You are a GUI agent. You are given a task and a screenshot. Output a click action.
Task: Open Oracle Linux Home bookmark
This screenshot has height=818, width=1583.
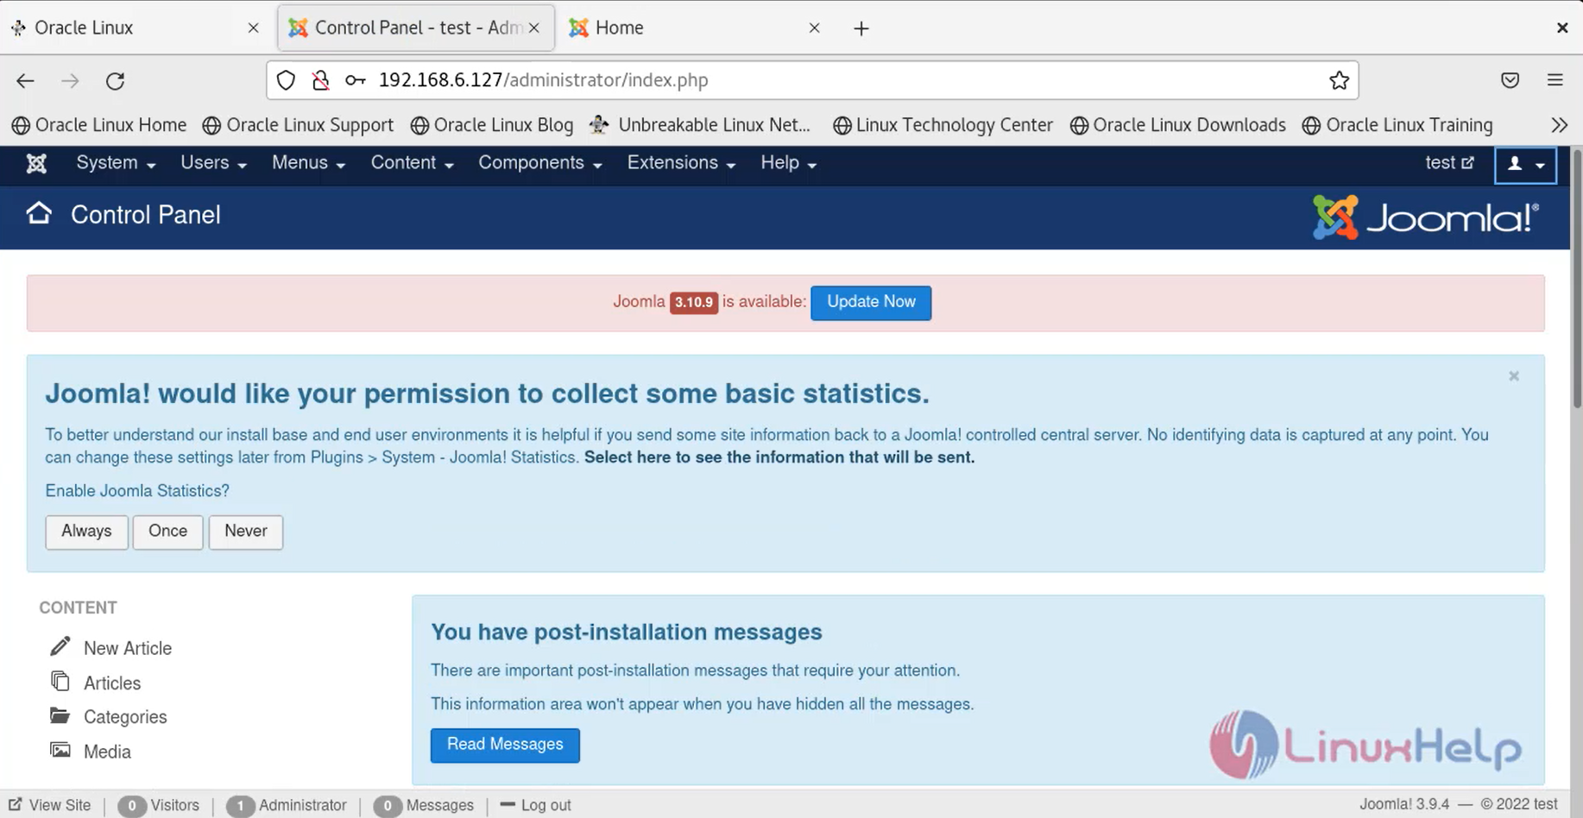(99, 125)
